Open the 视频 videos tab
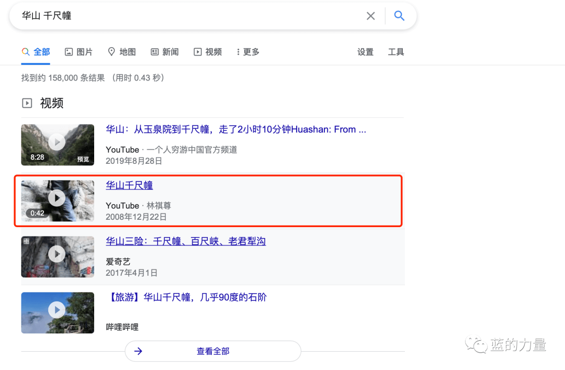Image resolution: width=565 pixels, height=370 pixels. 208,52
